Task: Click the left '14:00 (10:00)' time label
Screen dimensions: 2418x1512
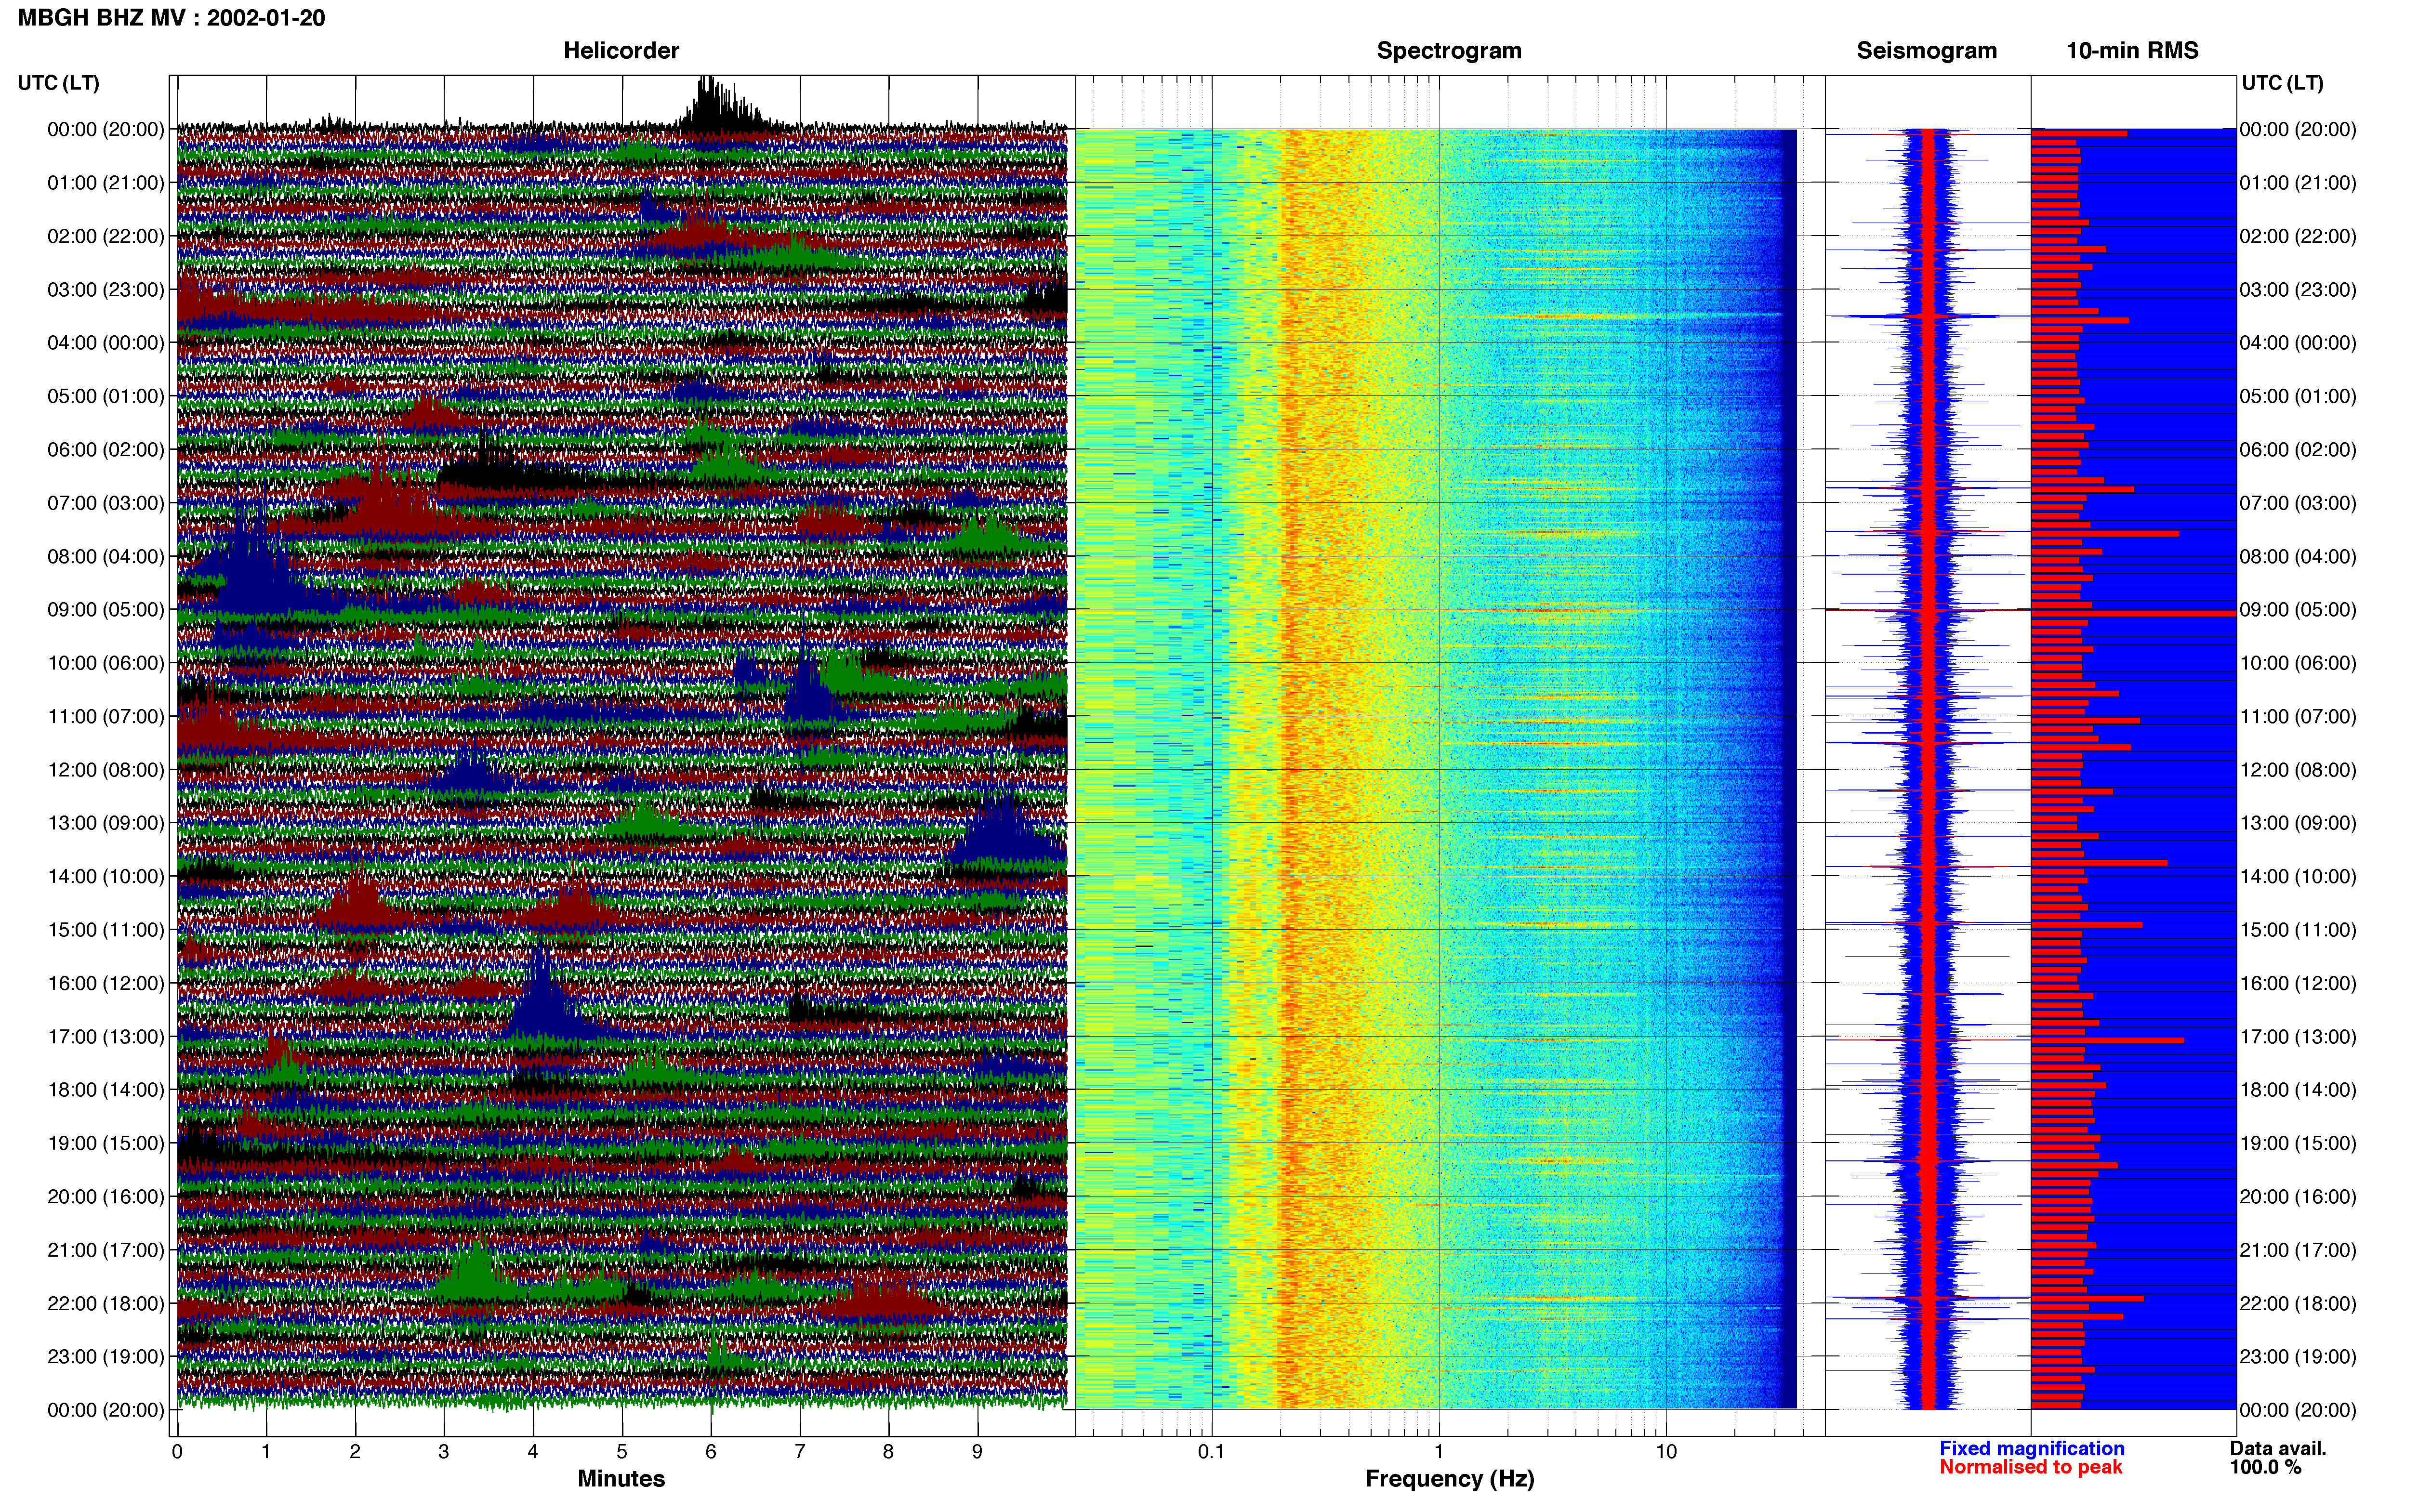Action: pyautogui.click(x=106, y=876)
